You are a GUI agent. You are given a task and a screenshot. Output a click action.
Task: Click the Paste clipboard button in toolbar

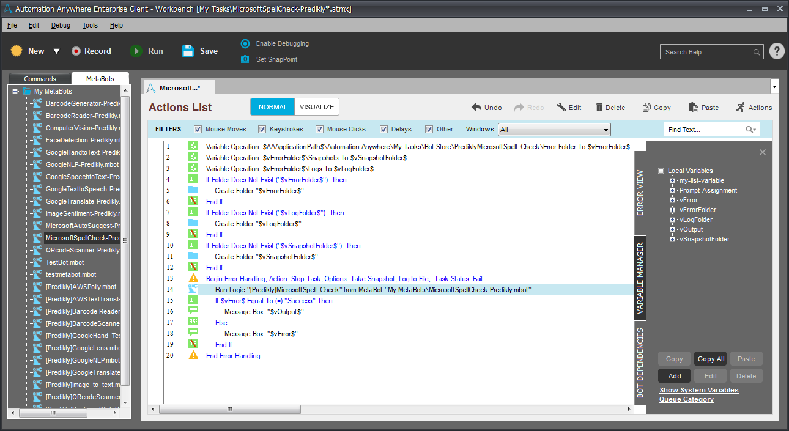tap(703, 108)
